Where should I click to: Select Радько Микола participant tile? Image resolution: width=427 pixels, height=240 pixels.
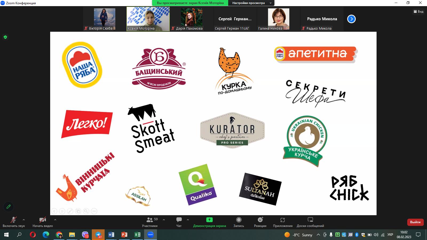point(322,19)
